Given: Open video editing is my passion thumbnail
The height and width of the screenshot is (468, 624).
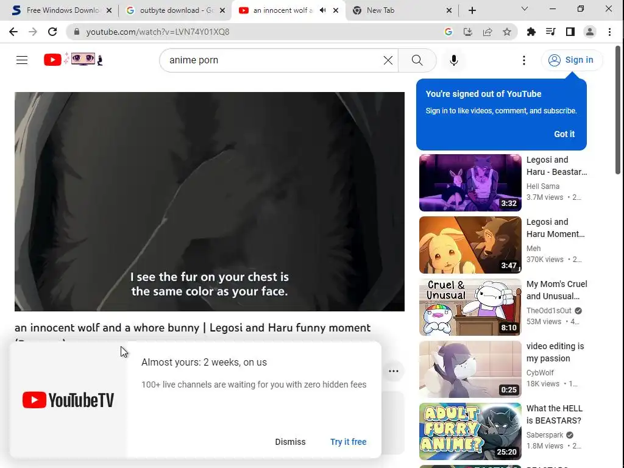Looking at the screenshot, I should [470, 369].
